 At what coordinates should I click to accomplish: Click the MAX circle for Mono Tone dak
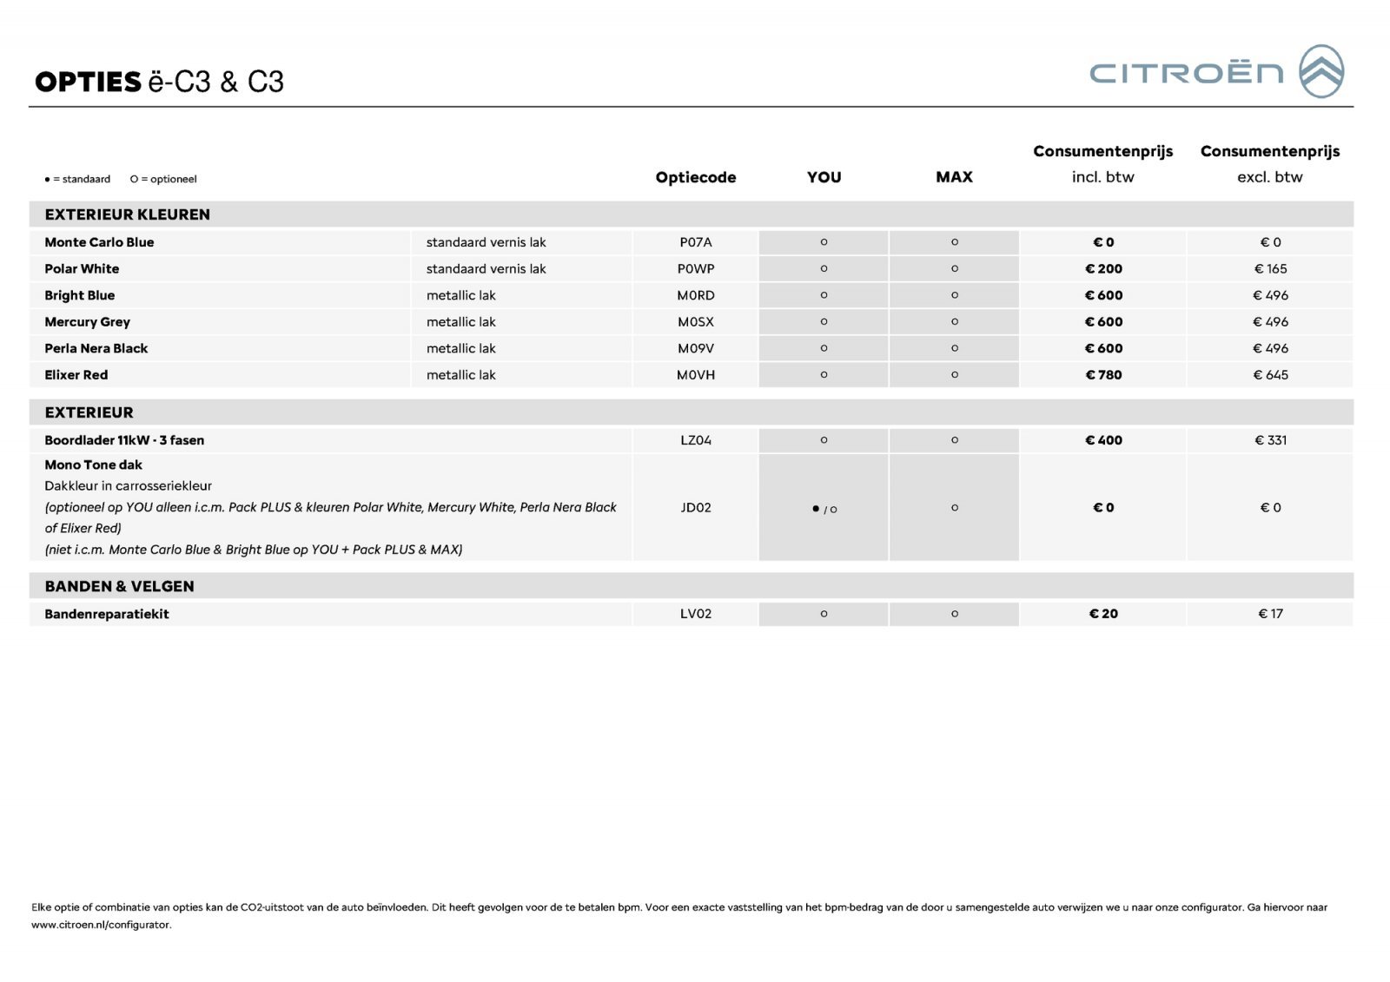[x=954, y=508]
